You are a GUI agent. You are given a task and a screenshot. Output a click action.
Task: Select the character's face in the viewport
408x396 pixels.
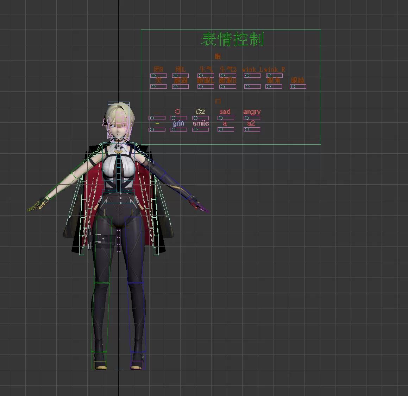coord(118,130)
